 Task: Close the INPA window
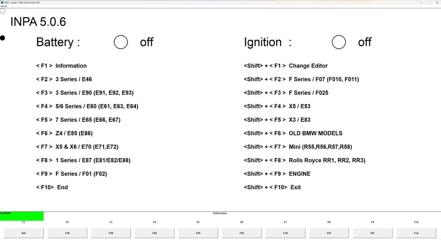click(437, 2)
